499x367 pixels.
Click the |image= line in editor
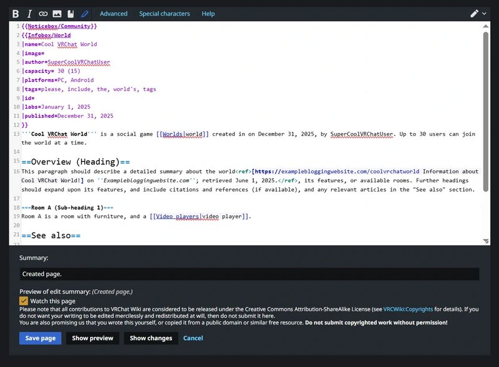pyautogui.click(x=33, y=53)
